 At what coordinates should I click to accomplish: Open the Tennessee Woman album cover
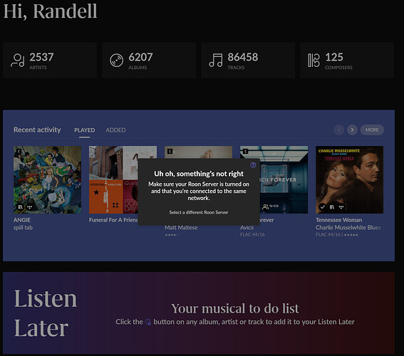coord(350,179)
